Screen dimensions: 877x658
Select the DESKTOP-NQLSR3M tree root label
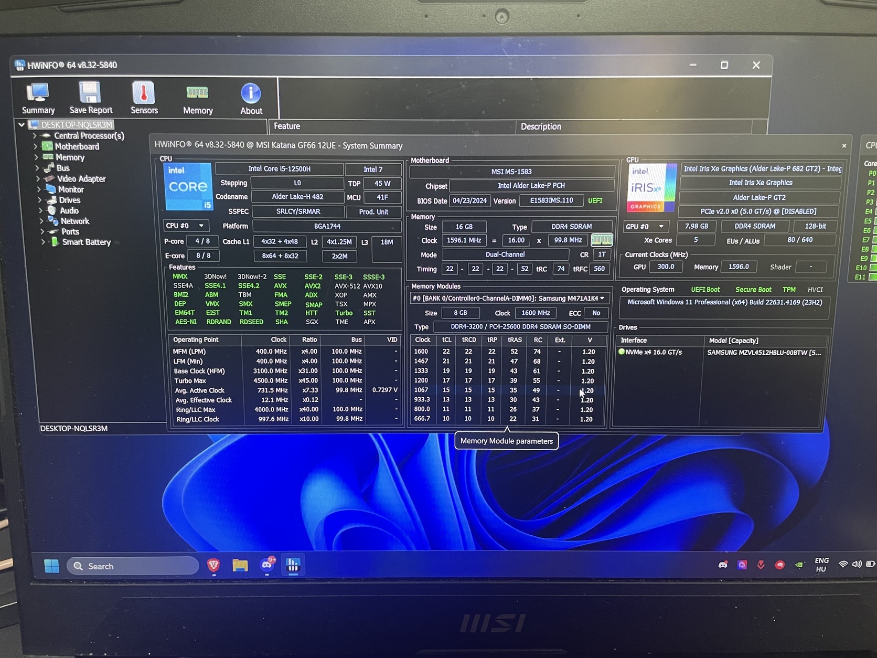click(x=77, y=124)
